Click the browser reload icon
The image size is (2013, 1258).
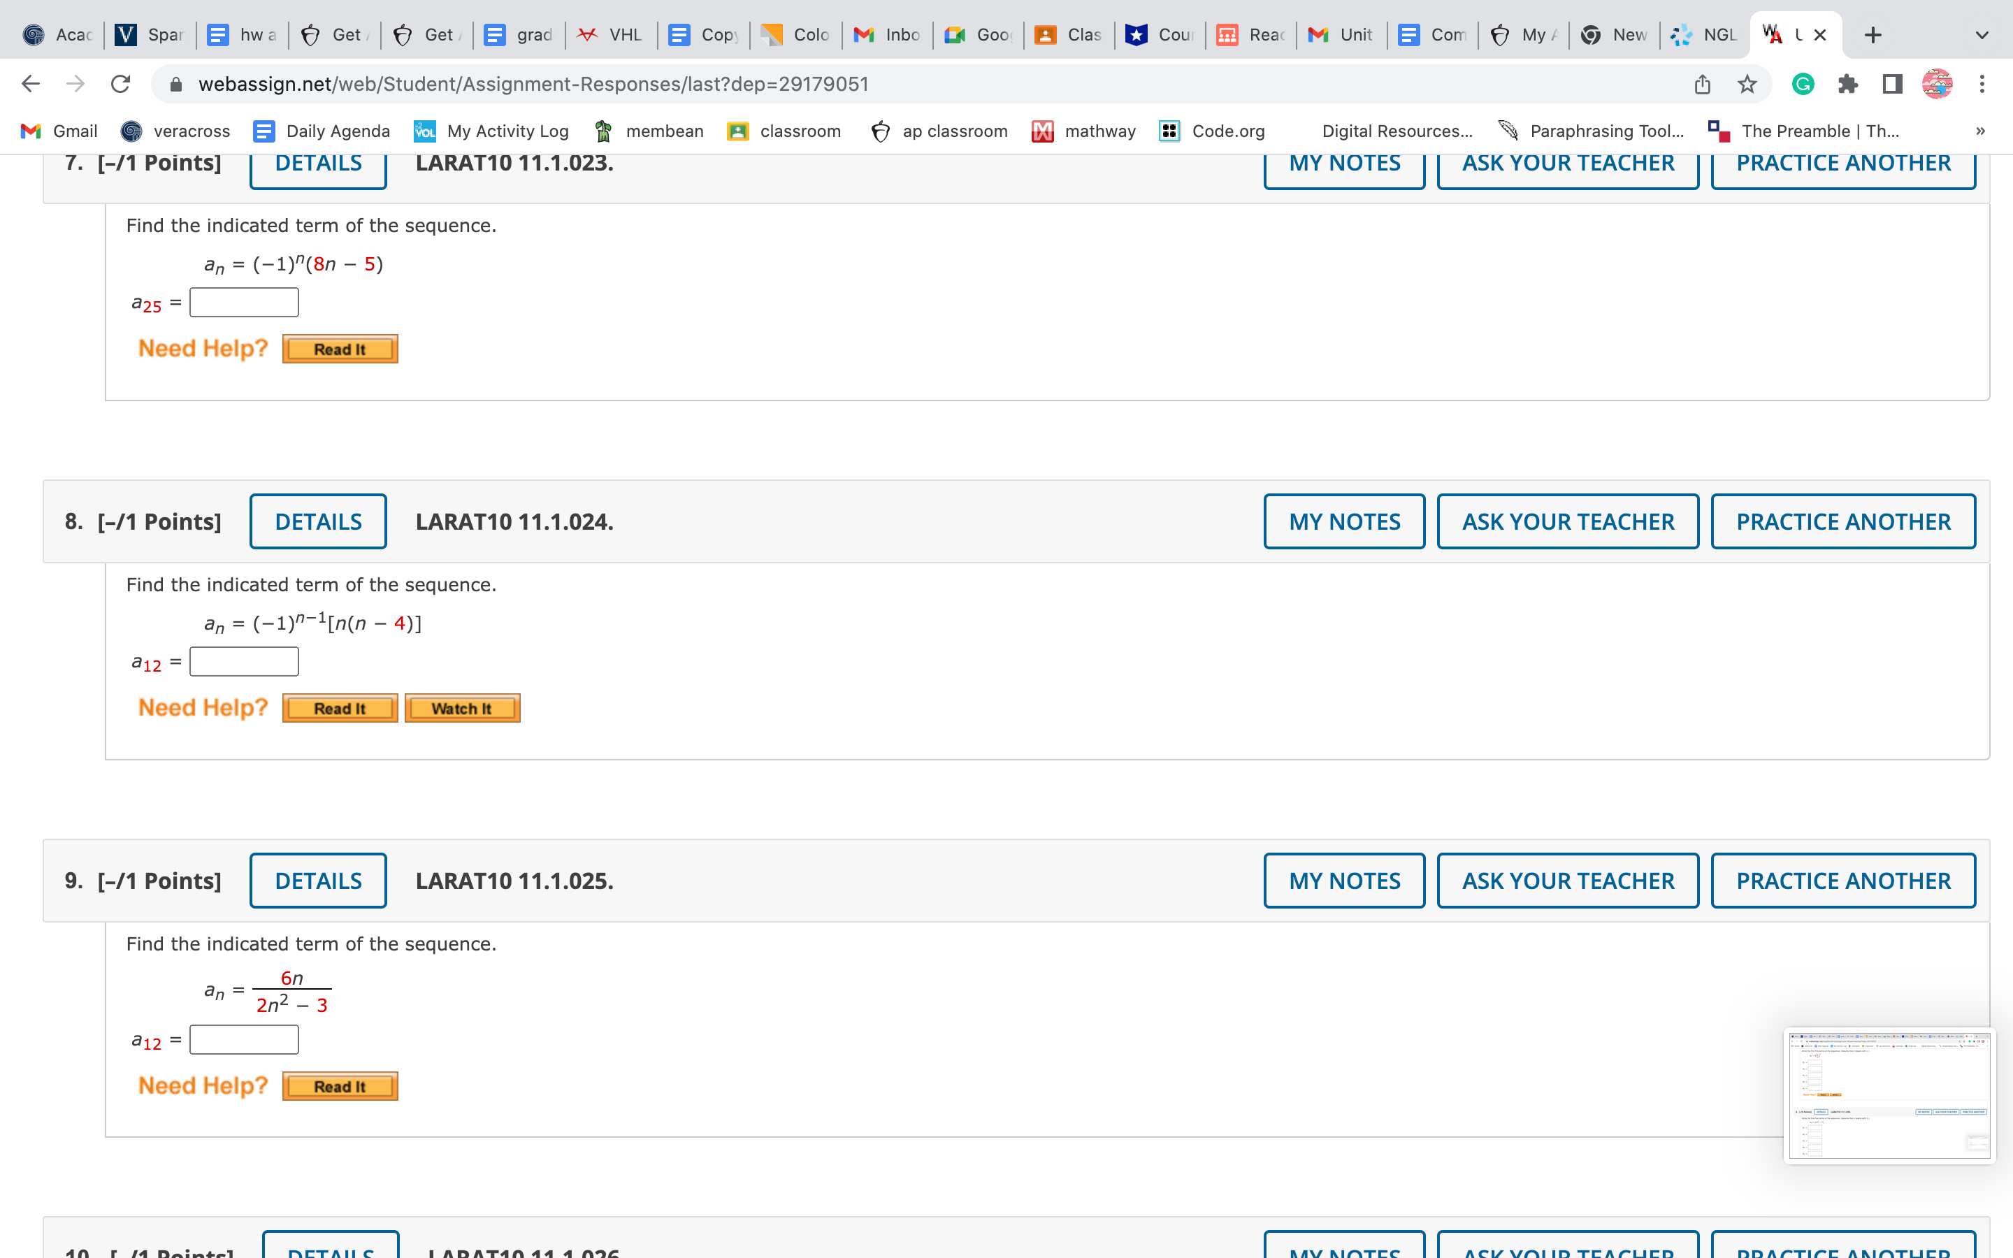pos(121,84)
